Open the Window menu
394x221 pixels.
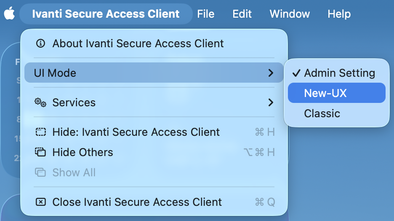[290, 13]
